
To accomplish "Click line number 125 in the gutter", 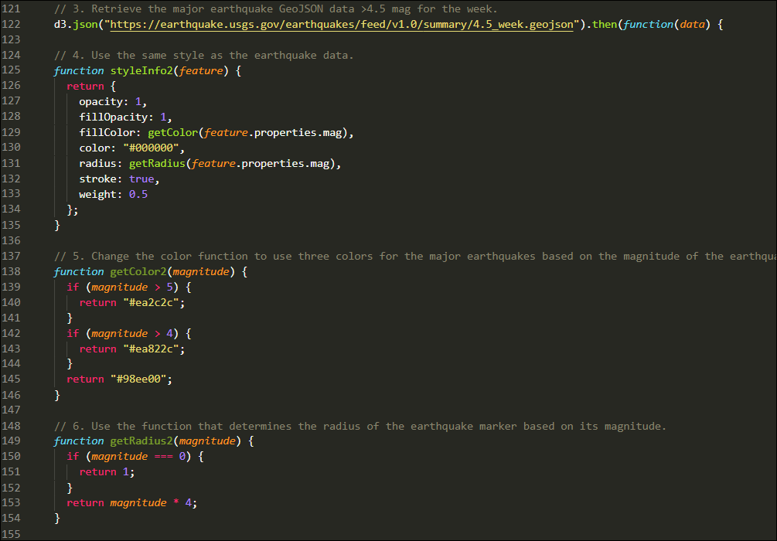I will click(x=12, y=70).
